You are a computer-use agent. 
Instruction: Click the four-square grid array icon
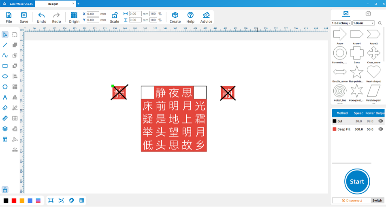point(15,87)
